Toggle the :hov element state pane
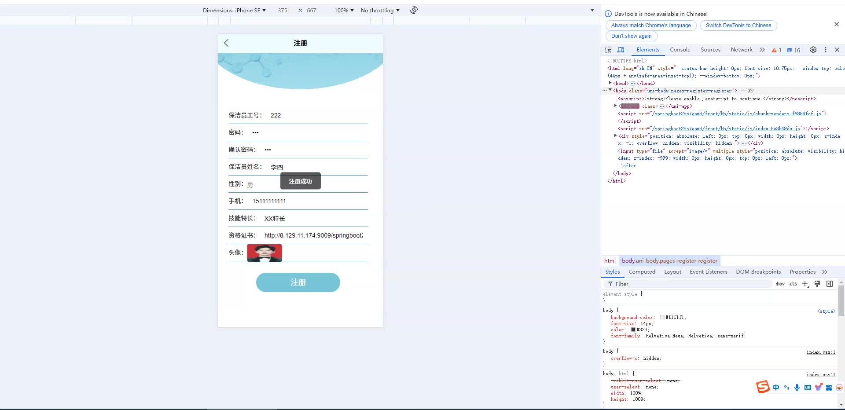The width and height of the screenshot is (845, 410). click(780, 284)
